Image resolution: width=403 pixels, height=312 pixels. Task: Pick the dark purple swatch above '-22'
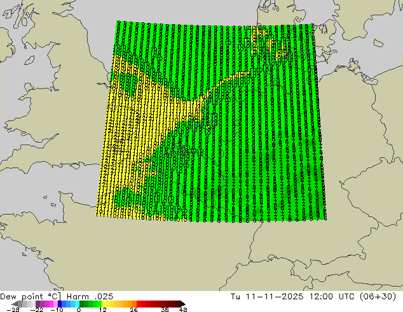click(x=38, y=304)
